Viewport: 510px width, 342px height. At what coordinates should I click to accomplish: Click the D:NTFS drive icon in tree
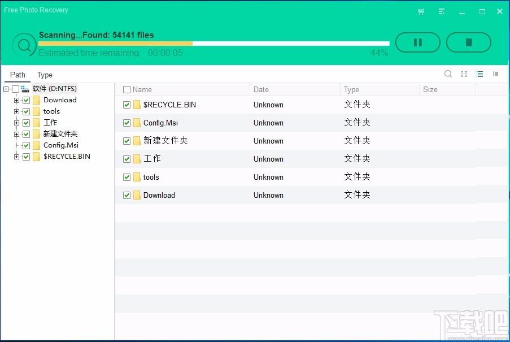pyautogui.click(x=25, y=89)
